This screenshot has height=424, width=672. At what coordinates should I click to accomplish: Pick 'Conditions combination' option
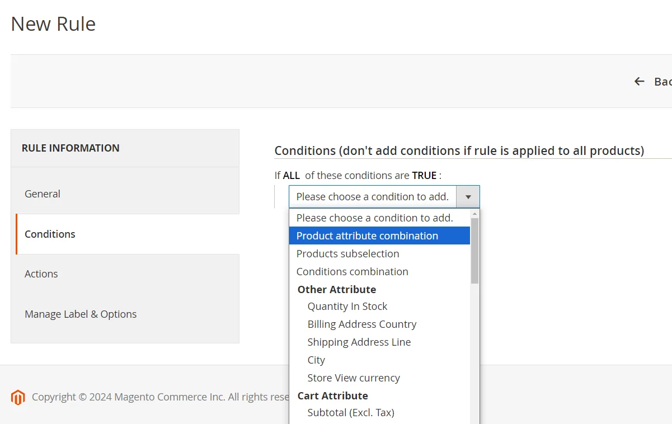click(x=352, y=272)
